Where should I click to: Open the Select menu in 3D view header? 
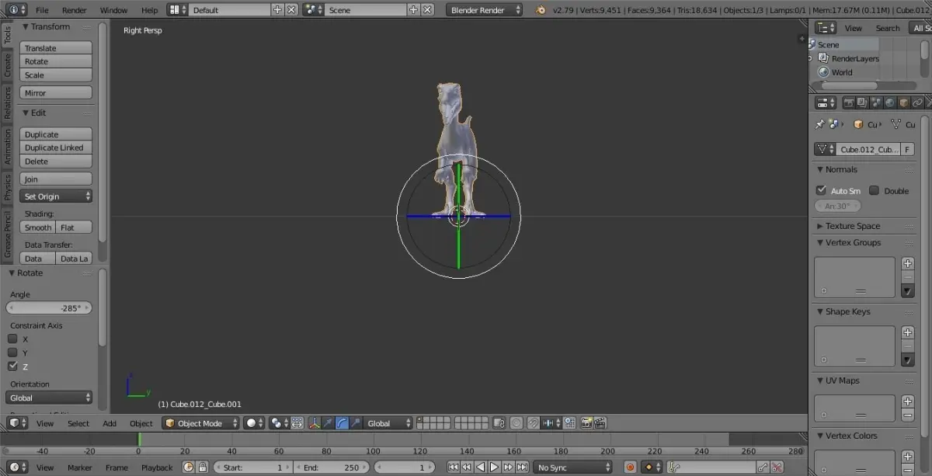pos(78,423)
